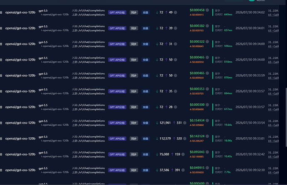Open token info icon beside 121,961 / 331
Screen dimensions: 287x185
click(185, 123)
